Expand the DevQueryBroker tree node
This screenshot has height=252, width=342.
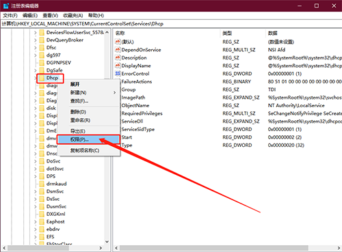(36, 40)
